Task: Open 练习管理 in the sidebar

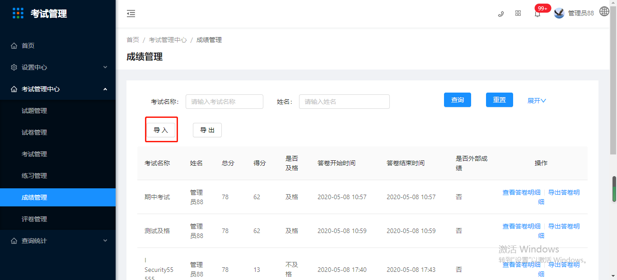Action: click(x=58, y=176)
